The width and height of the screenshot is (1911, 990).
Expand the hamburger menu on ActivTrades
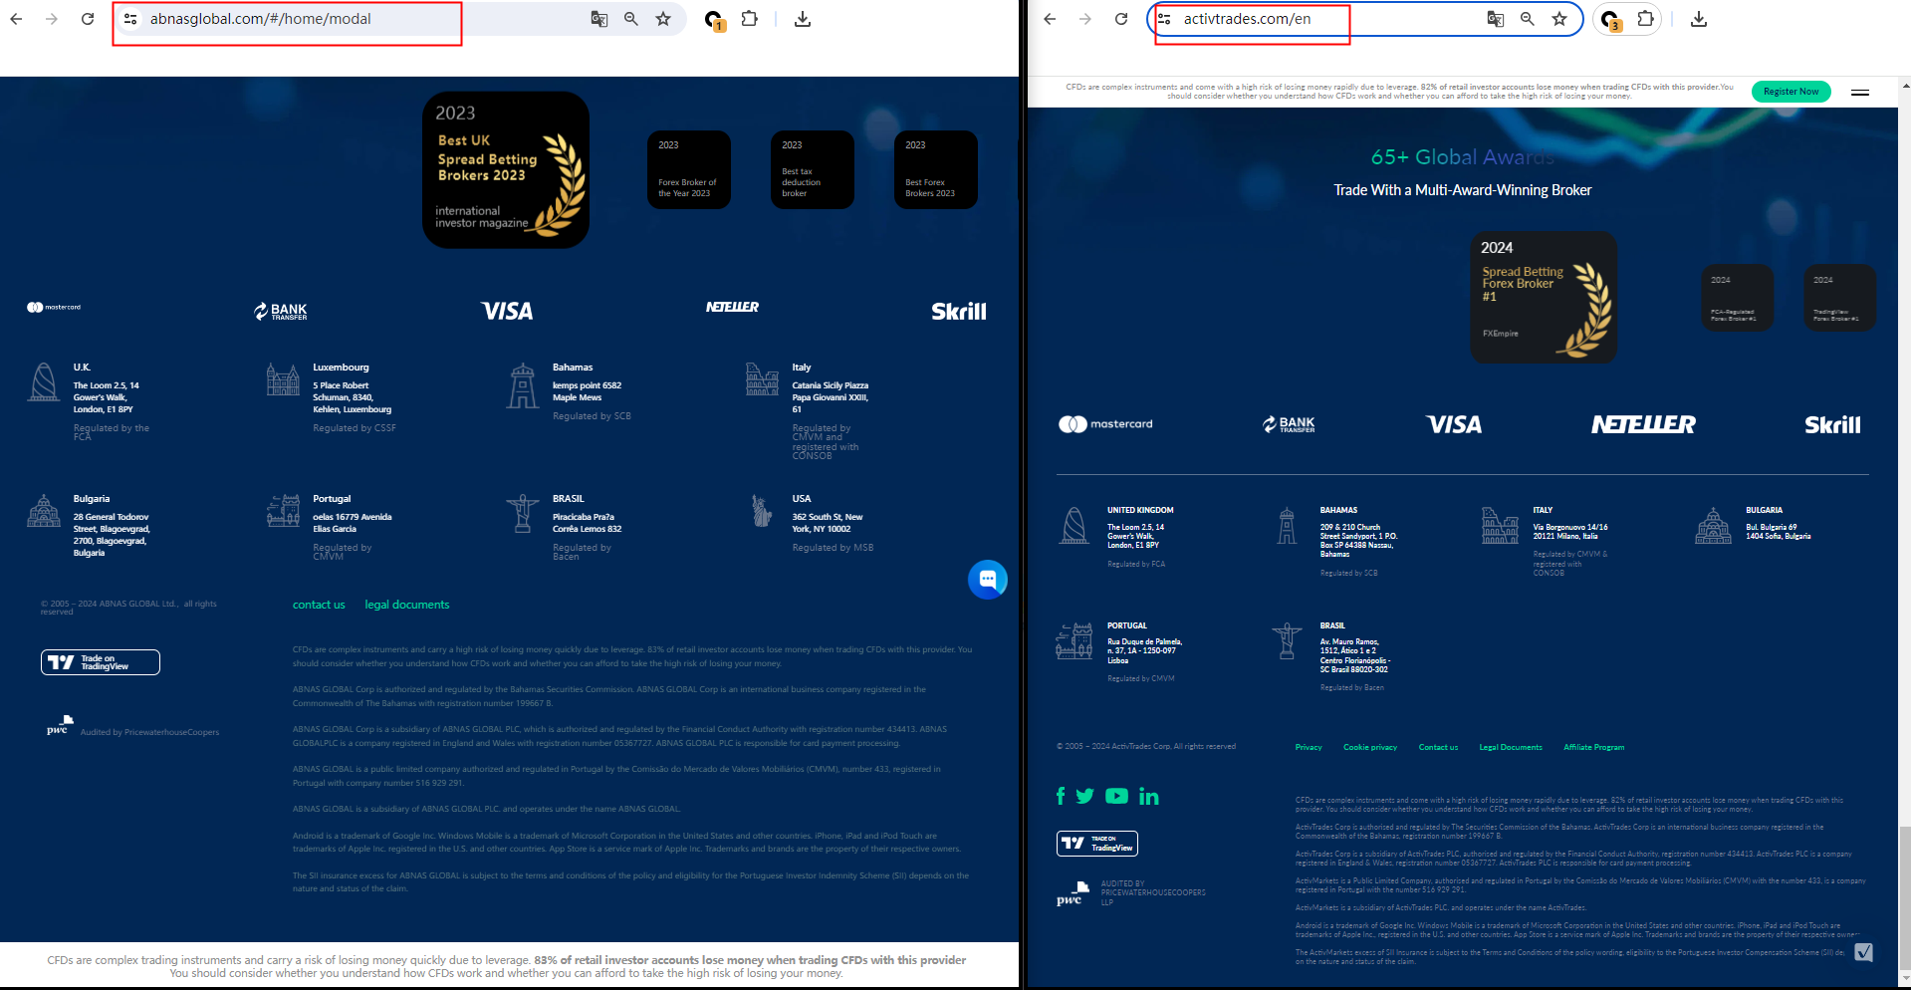point(1859,92)
